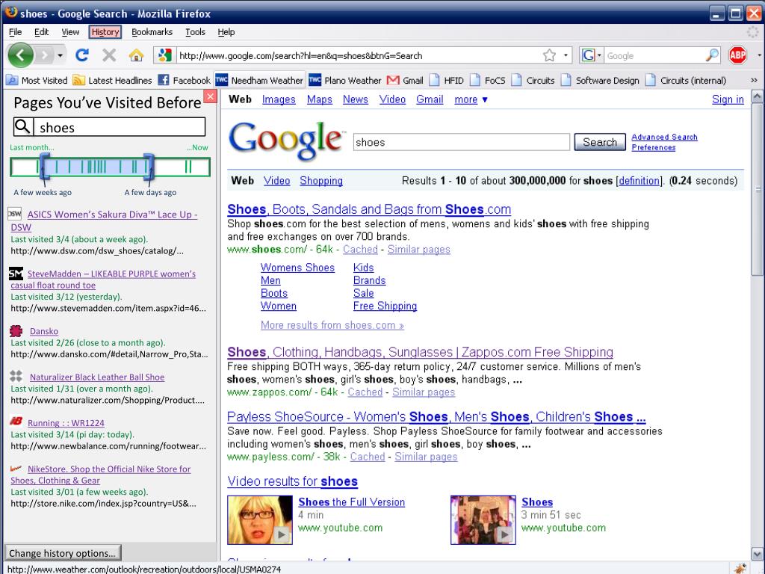Open the History menu
Screen dimensions: 765x574
(x=105, y=31)
